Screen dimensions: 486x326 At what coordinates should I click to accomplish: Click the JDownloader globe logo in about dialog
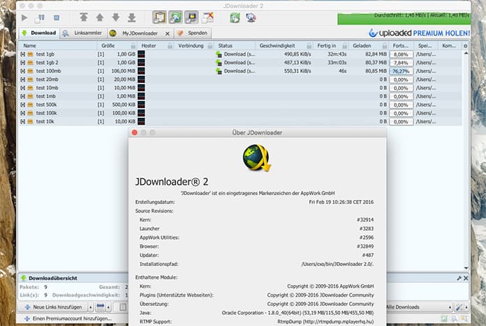click(x=257, y=157)
